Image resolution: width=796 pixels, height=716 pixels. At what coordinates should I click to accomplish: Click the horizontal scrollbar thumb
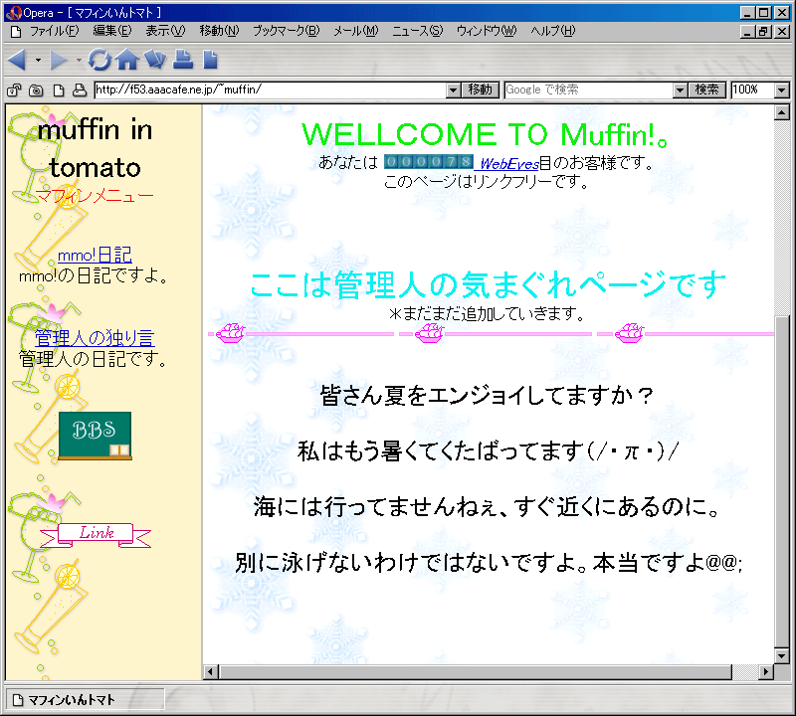[476, 672]
